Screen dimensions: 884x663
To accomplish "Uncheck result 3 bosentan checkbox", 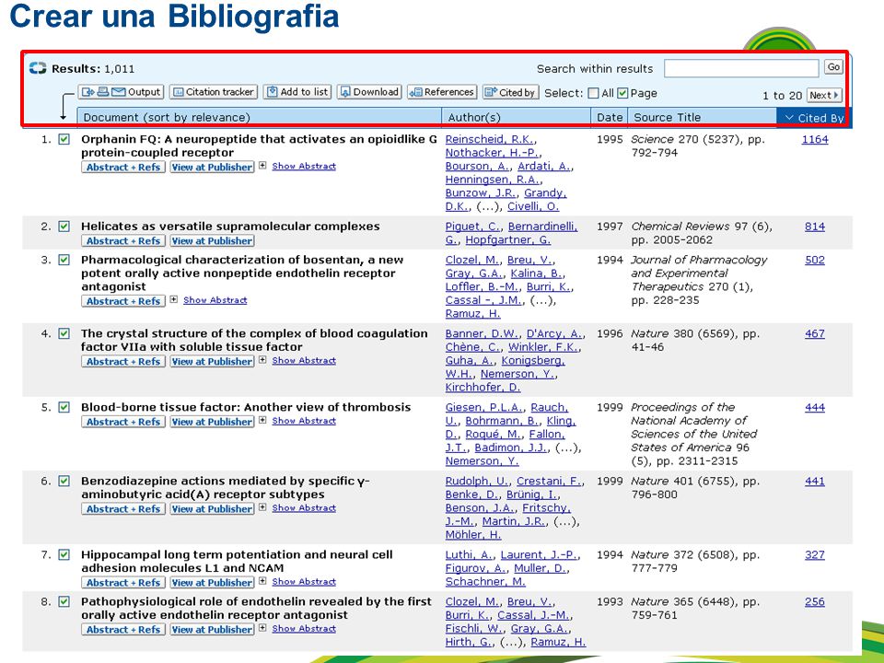I will (x=64, y=260).
